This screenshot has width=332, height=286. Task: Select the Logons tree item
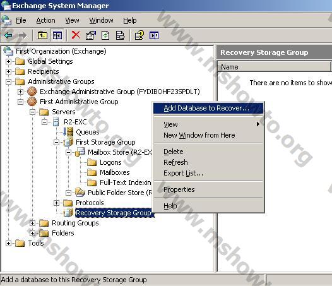click(x=110, y=162)
